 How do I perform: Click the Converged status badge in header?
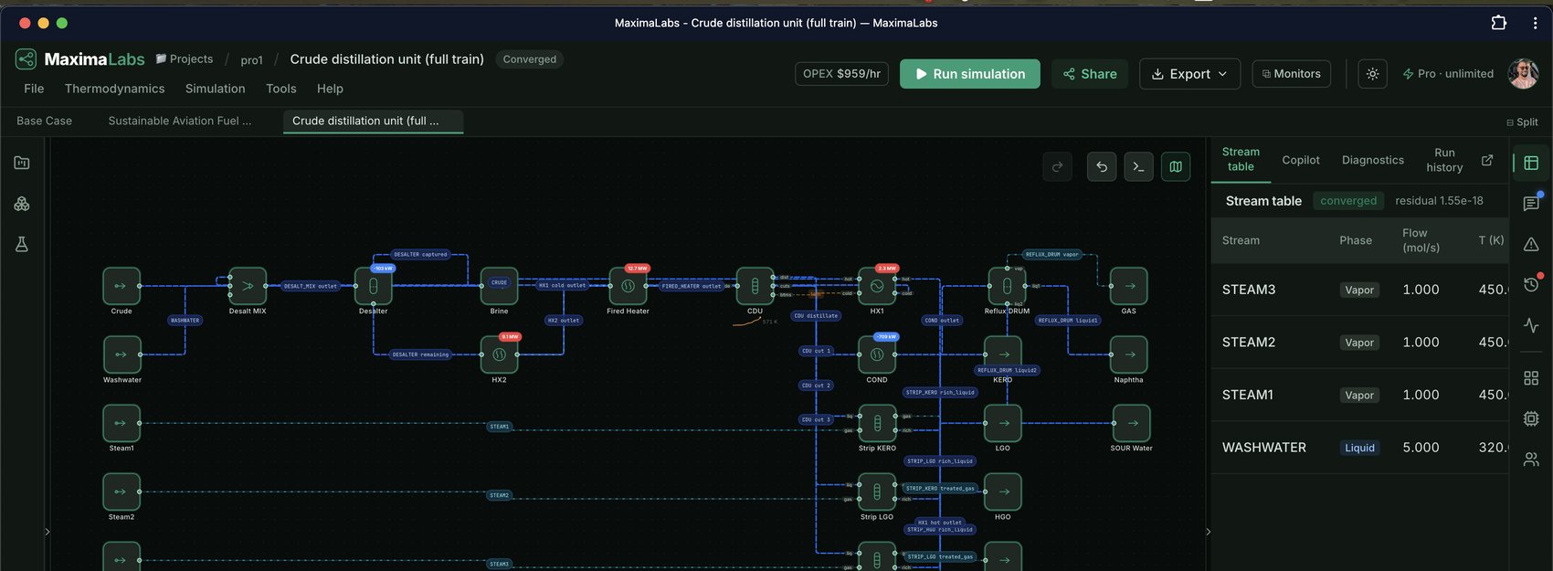click(x=530, y=59)
